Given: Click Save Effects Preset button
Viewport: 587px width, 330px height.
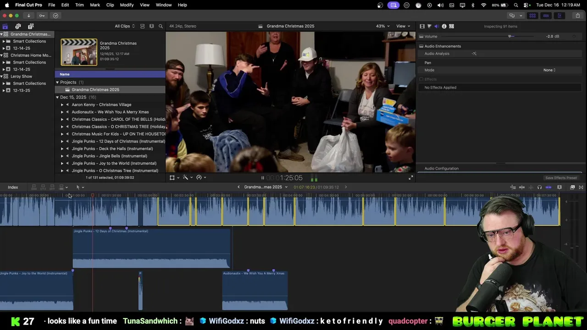Looking at the screenshot, I should tap(561, 178).
